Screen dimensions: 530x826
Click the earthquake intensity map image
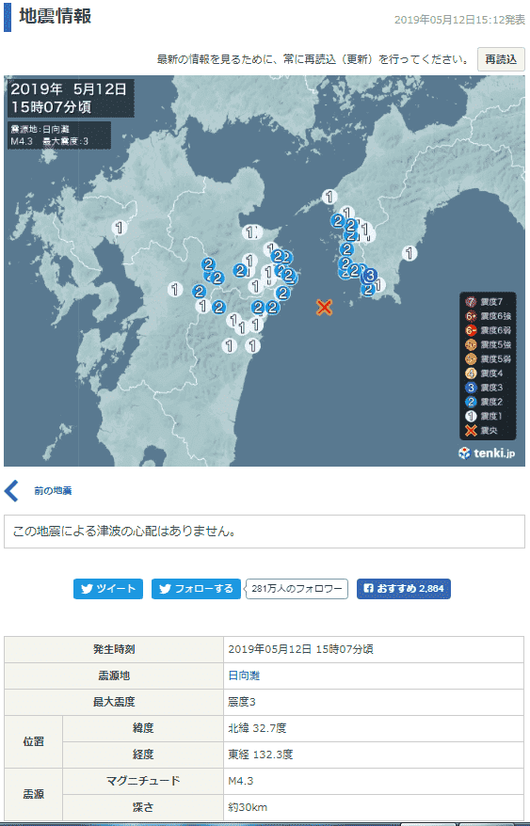265,271
